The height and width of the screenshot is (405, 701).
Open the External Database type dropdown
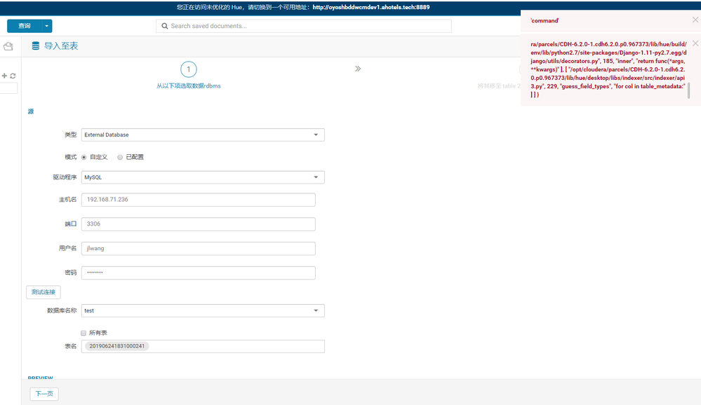(203, 135)
